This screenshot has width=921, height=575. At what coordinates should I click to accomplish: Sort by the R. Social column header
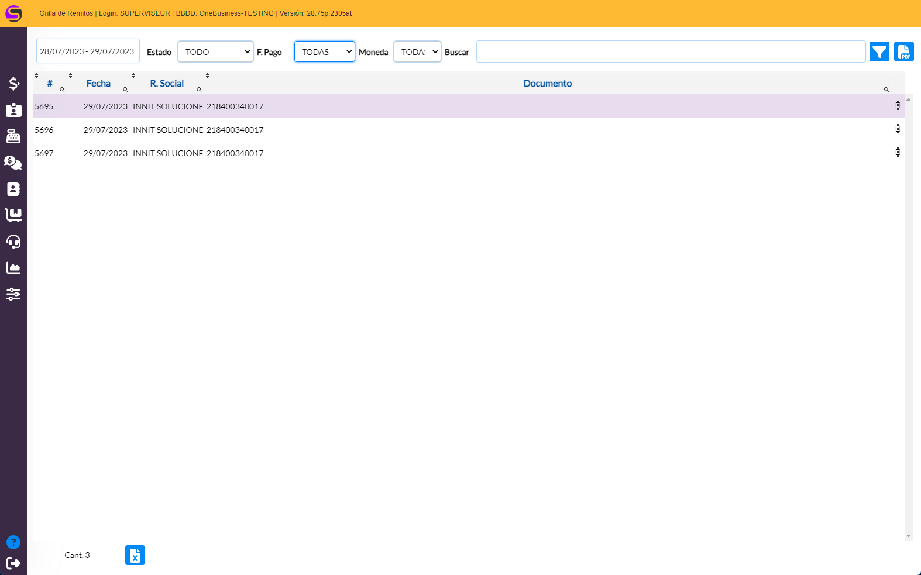click(x=167, y=84)
